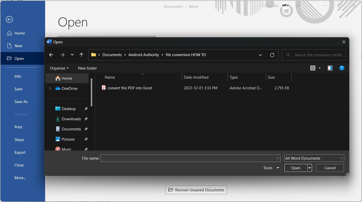The image size is (362, 202).
Task: Open the dialog help question mark icon
Action: tap(341, 68)
